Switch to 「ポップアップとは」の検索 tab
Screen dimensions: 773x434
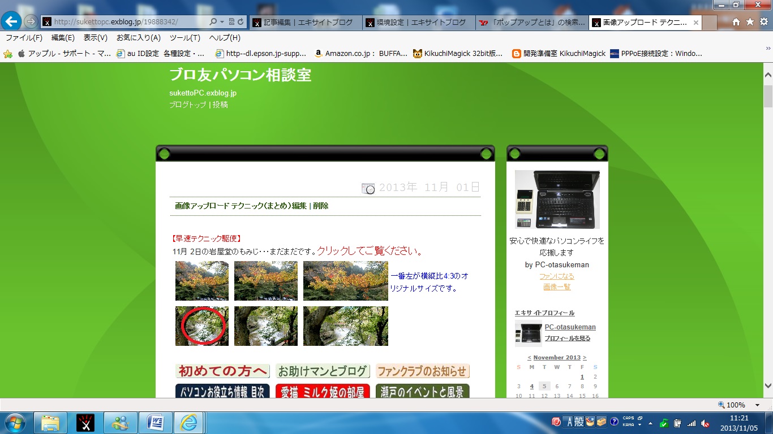[531, 23]
